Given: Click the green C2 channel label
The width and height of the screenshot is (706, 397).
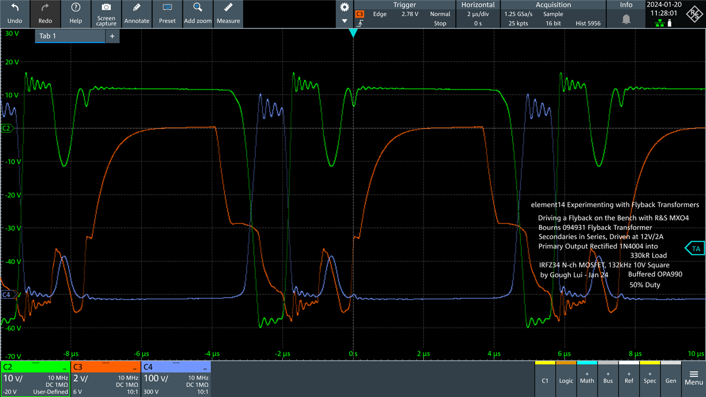Looking at the screenshot, I should coord(8,367).
